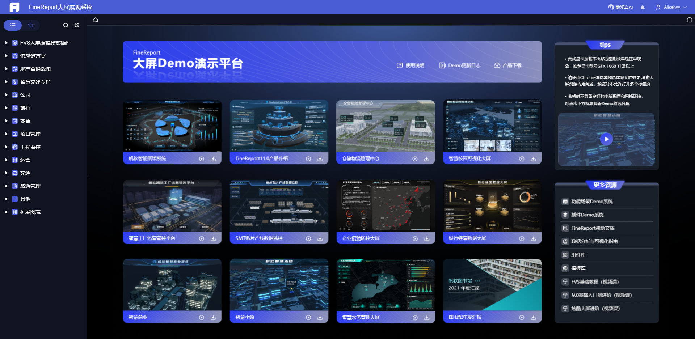Open the Demo更新日志 link
Image resolution: width=695 pixels, height=339 pixels.
(460, 65)
